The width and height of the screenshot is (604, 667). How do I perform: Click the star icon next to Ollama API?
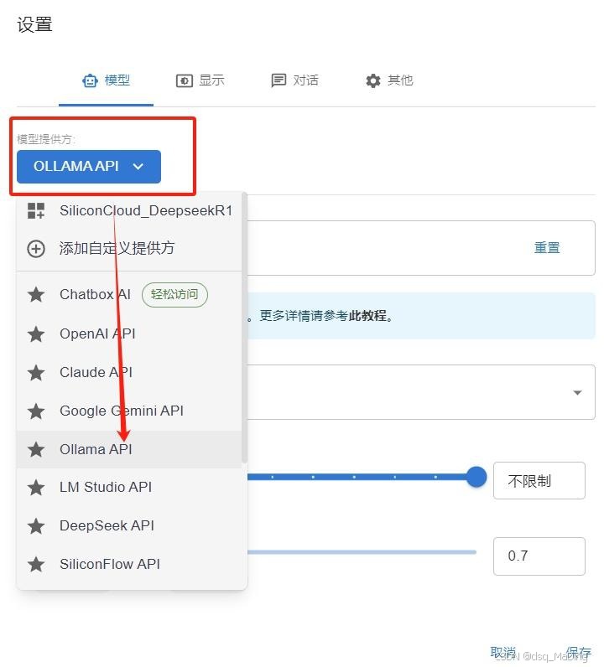click(36, 450)
